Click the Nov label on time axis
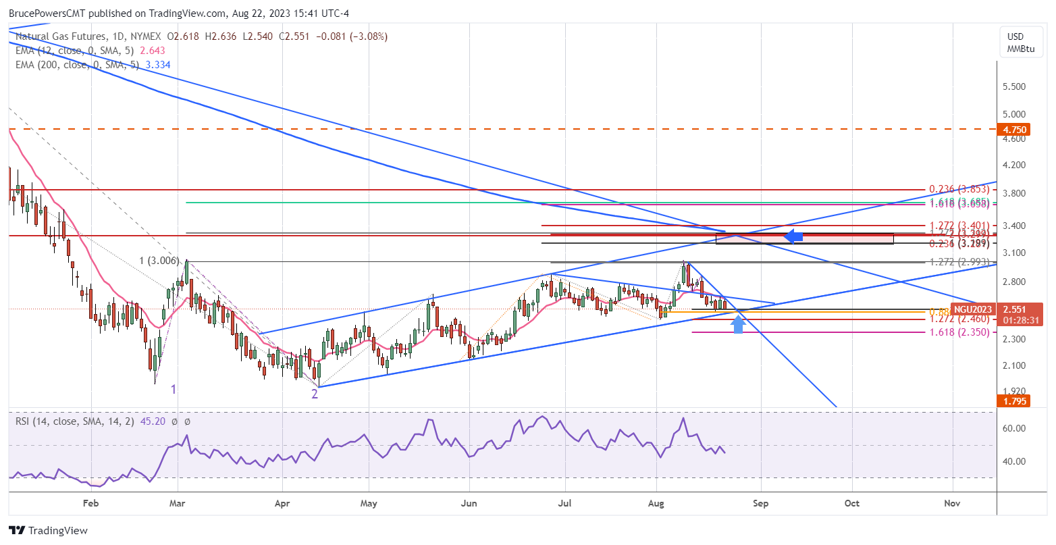The image size is (1056, 545). coord(952,503)
